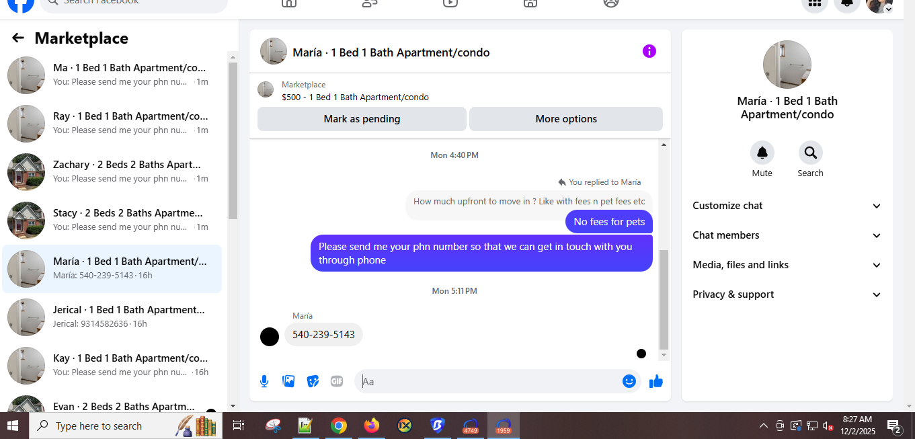Image resolution: width=915 pixels, height=439 pixels.
Task: Attach a photo with the image icon
Action: pos(288,381)
